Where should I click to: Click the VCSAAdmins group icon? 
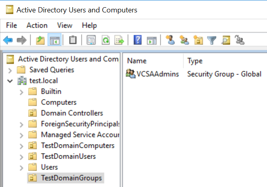tap(130, 74)
